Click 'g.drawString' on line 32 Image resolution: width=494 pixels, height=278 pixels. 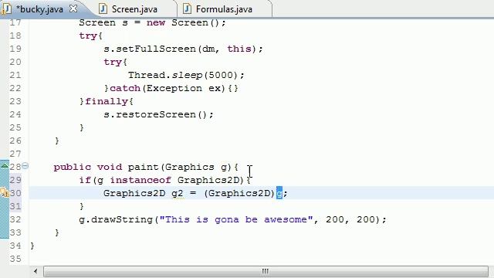[x=116, y=219]
